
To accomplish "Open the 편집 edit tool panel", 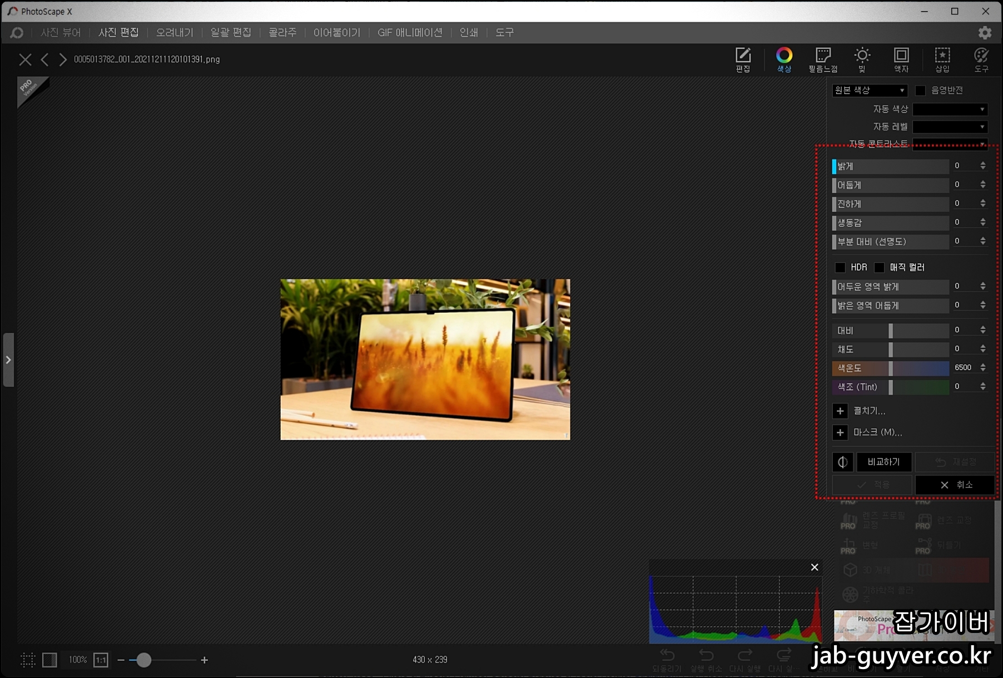I will point(743,59).
